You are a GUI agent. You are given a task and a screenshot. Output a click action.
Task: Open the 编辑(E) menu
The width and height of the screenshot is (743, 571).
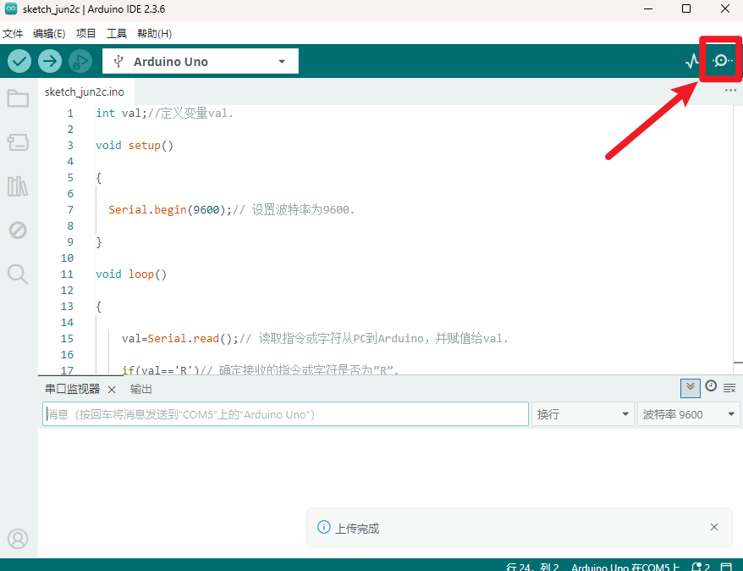pyautogui.click(x=49, y=34)
